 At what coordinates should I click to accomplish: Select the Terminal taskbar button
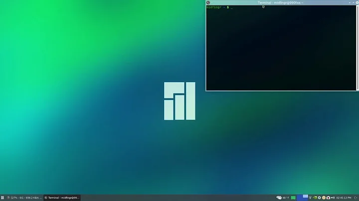point(62,198)
